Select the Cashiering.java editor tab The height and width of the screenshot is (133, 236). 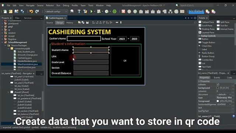(56, 18)
